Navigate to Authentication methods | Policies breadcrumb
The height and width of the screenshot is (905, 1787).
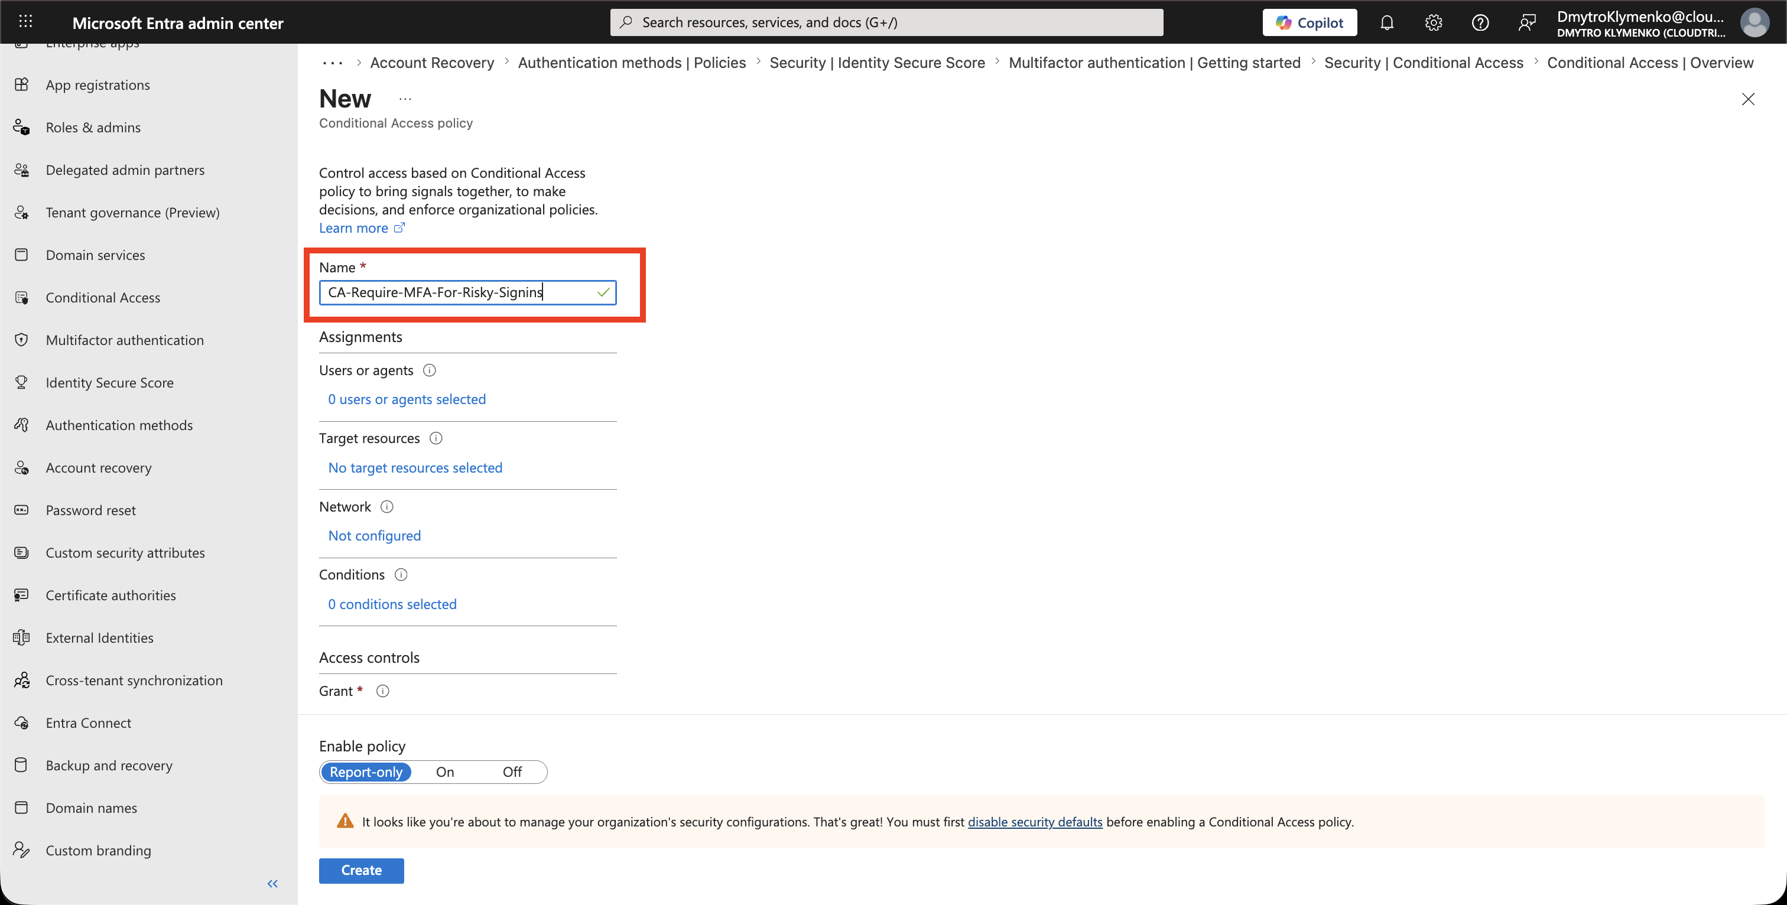(632, 63)
